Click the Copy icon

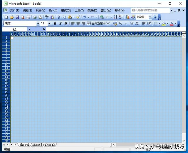pos(65,17)
